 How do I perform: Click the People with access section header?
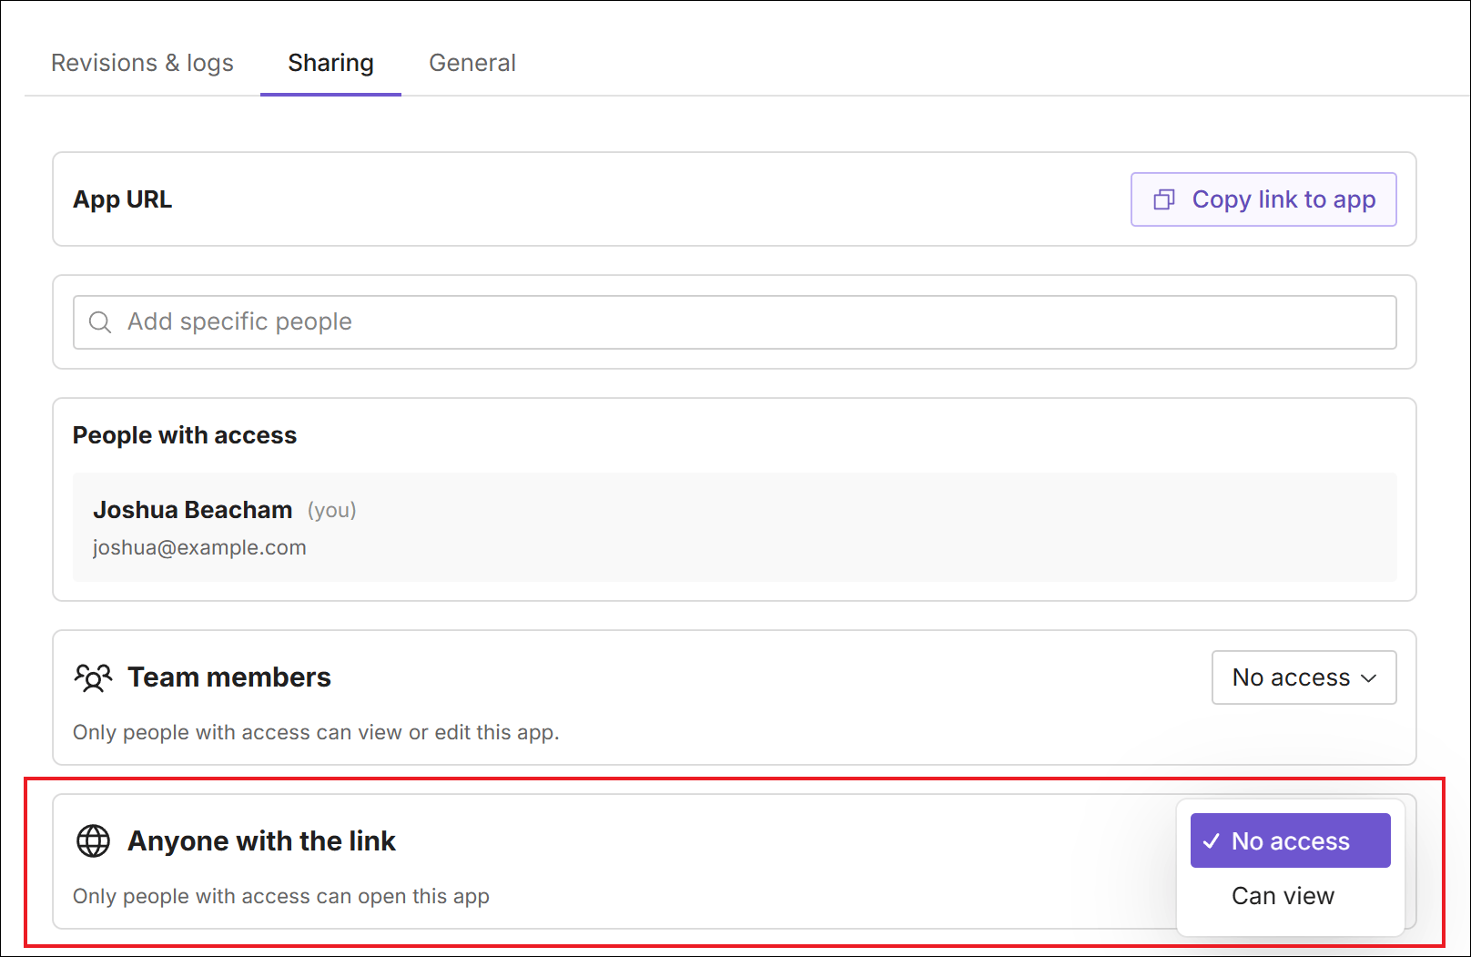[x=184, y=435]
